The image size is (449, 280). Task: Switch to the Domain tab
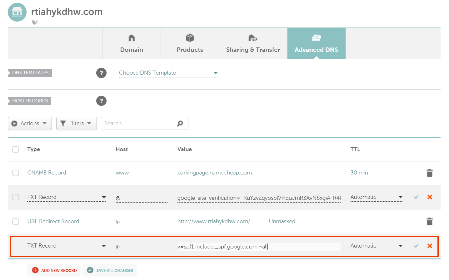132,43
